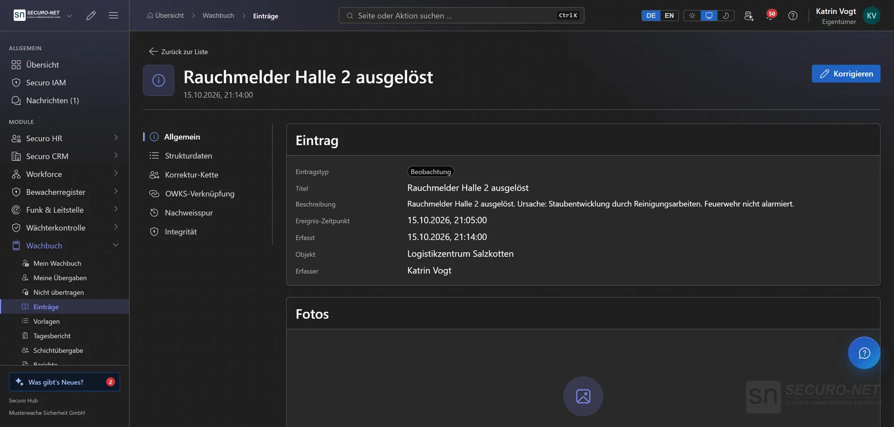894x427 pixels.
Task: Expand the Funk & Leitstelle module
Action: (x=65, y=210)
